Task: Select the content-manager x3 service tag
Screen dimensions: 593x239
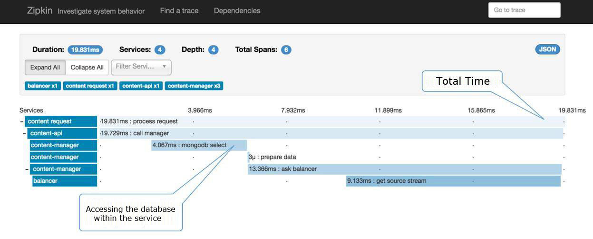Action: pyautogui.click(x=194, y=86)
